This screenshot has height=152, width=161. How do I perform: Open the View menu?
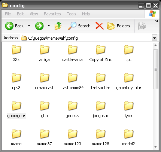tap(34, 14)
